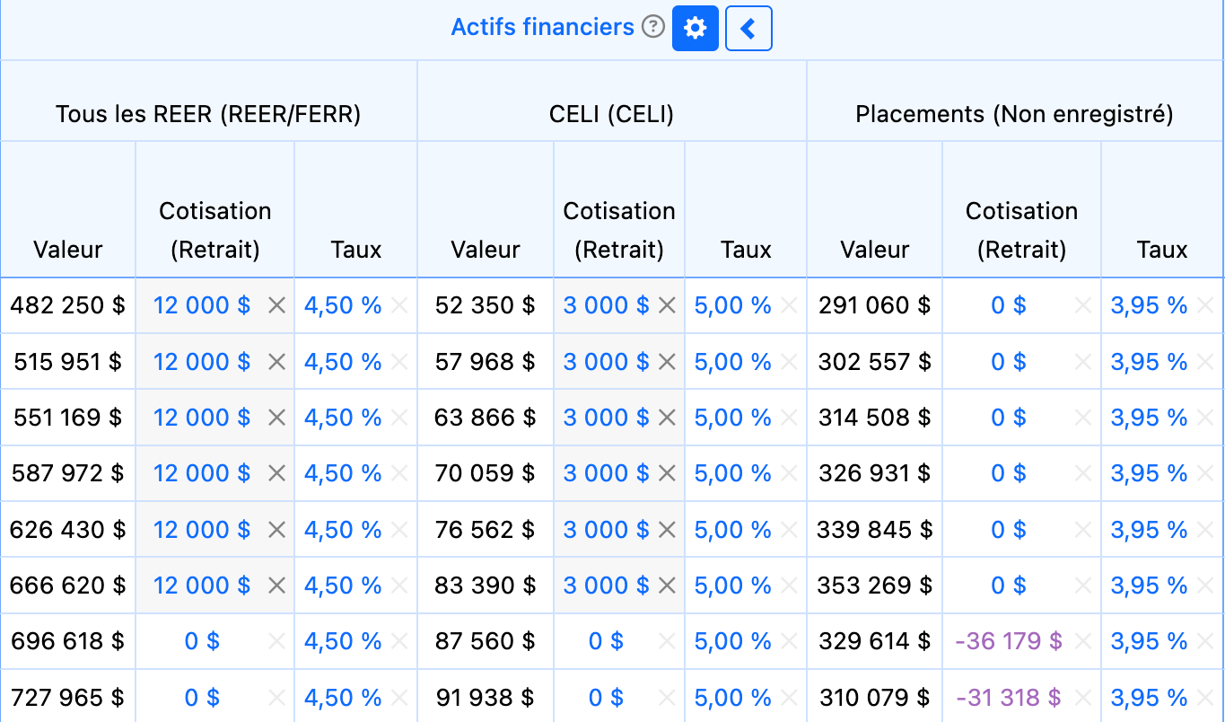Remove 12 000 $ cotisation on the 666 620 $ row
Image resolution: width=1225 pixels, height=722 pixels.
click(x=276, y=586)
